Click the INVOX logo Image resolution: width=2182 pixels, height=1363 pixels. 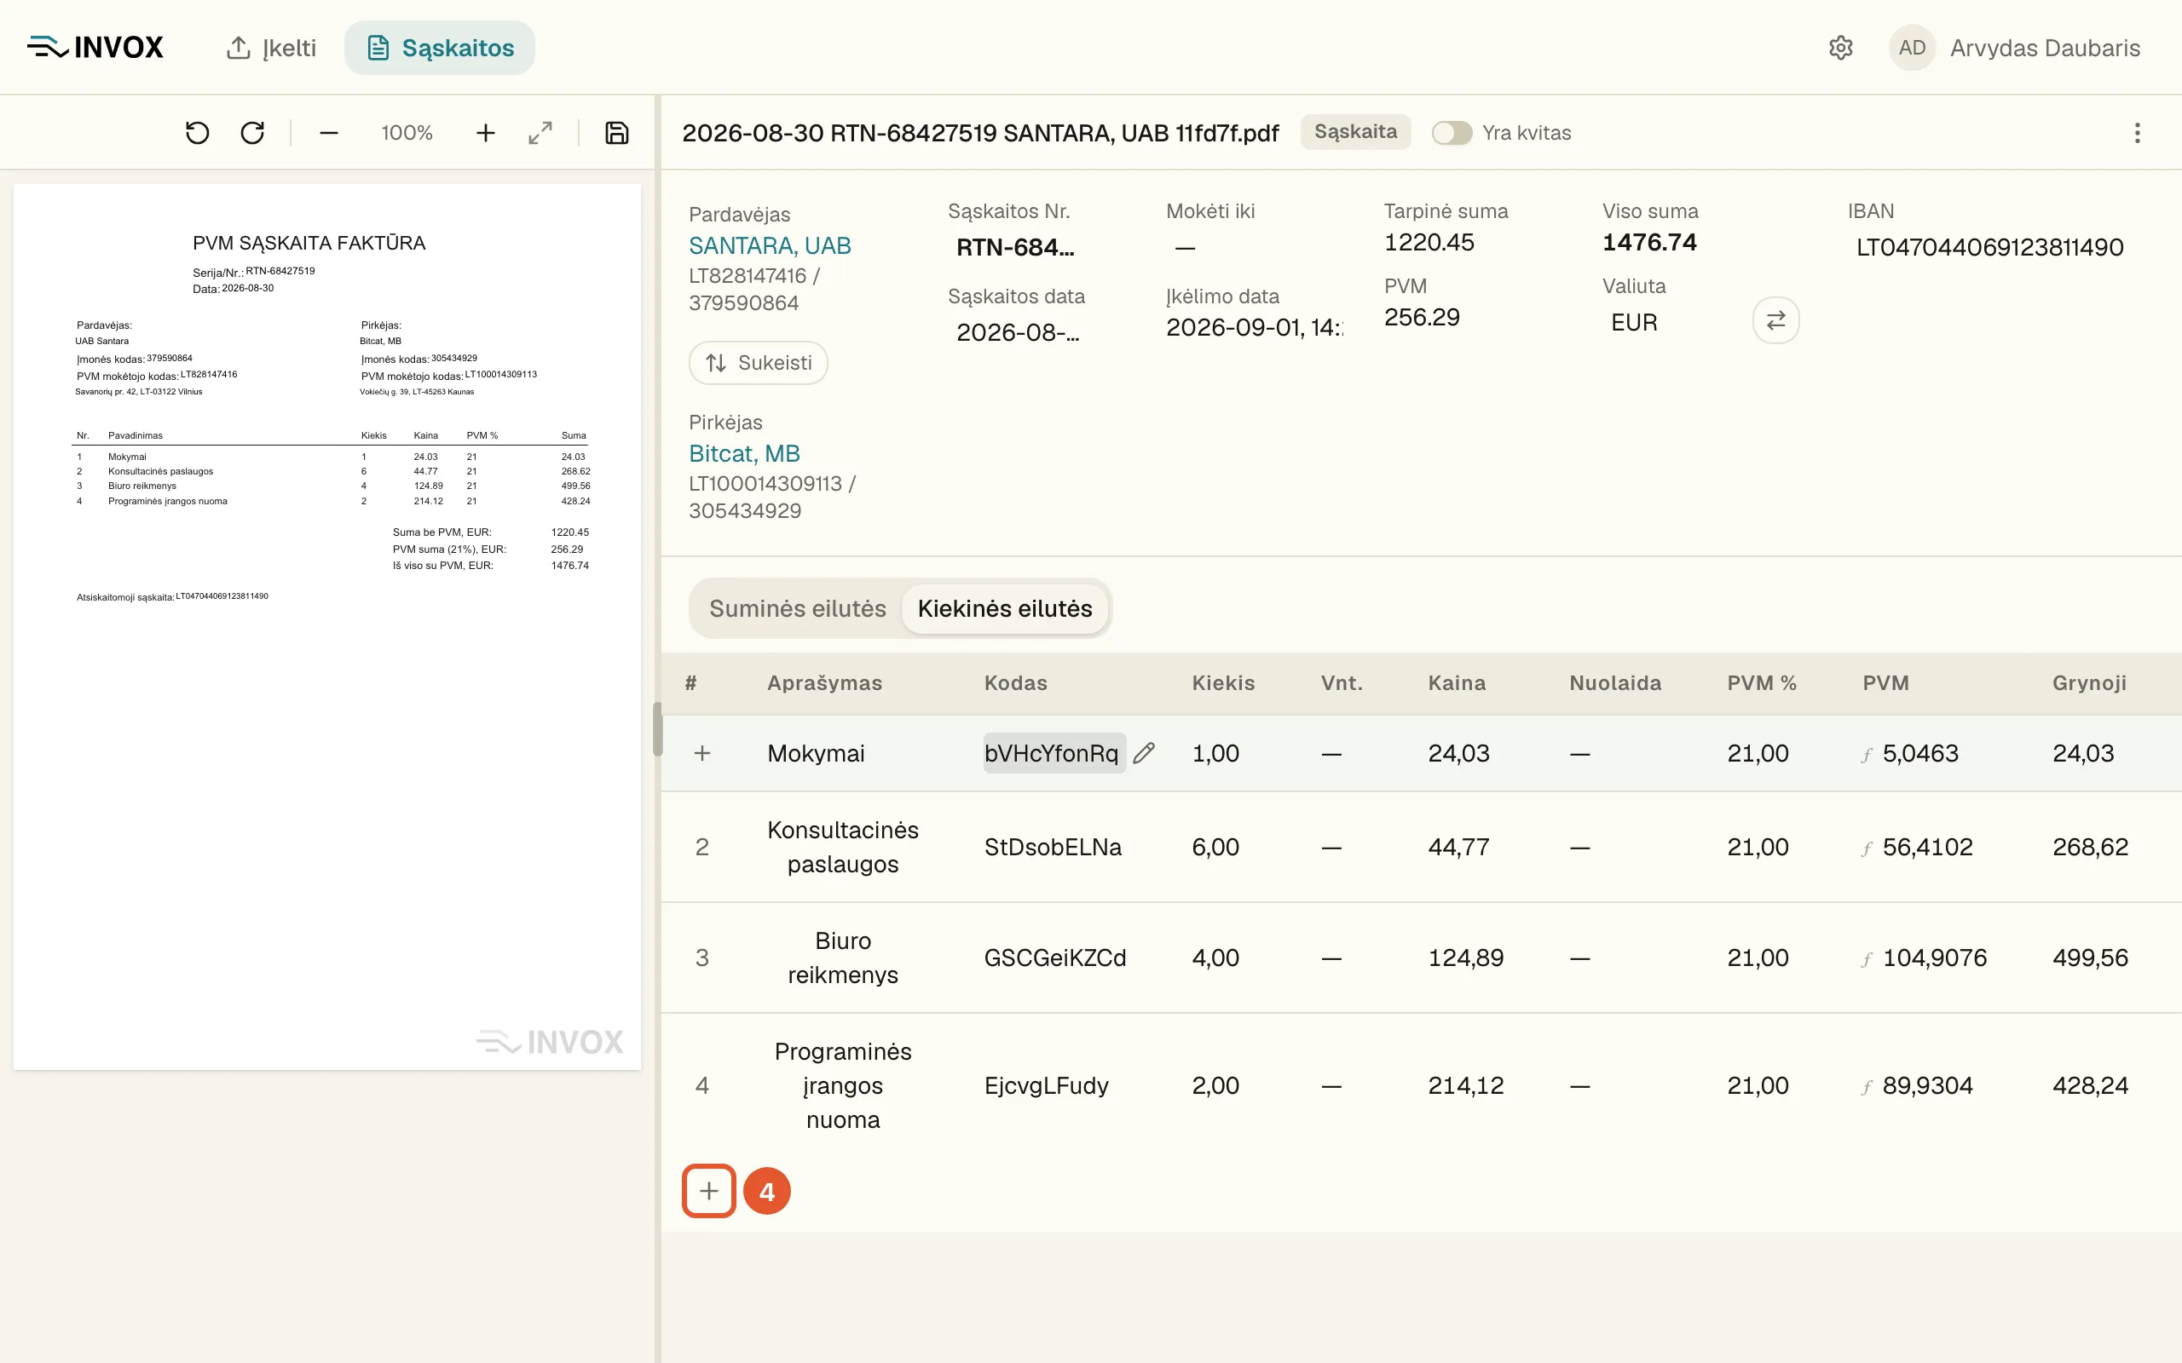point(95,47)
